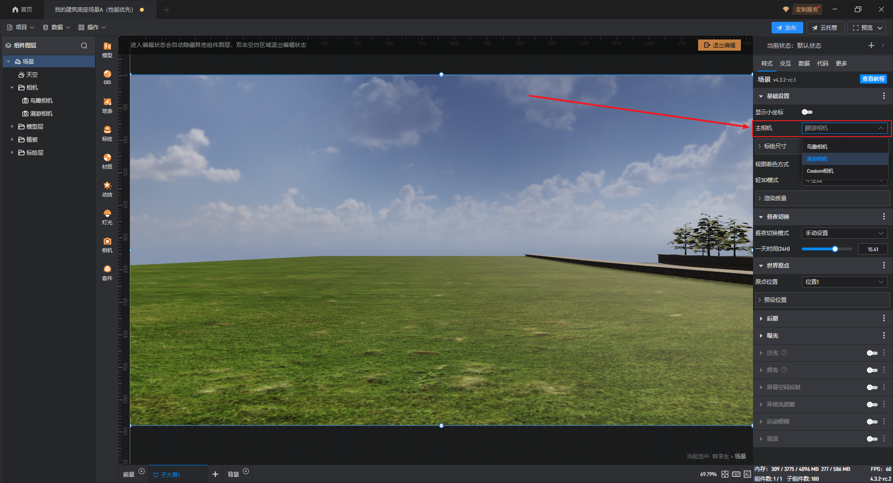Open 曝光 section options menu
The image size is (893, 483).
pyautogui.click(x=884, y=335)
